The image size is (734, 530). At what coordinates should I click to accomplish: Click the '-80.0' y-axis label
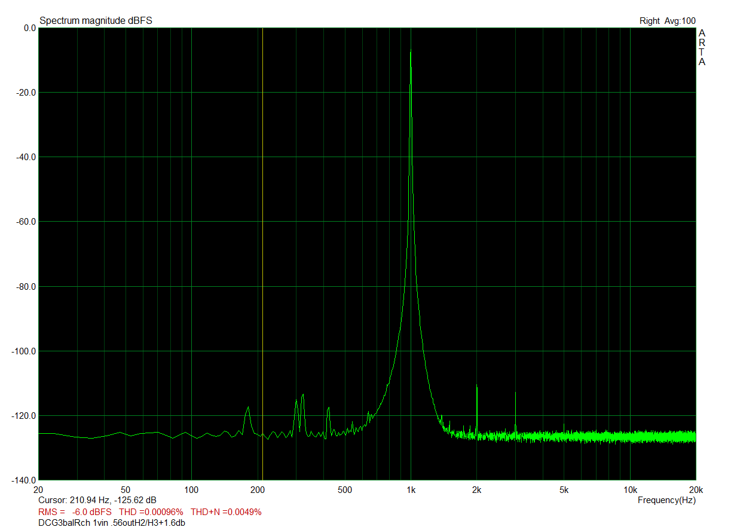click(26, 287)
